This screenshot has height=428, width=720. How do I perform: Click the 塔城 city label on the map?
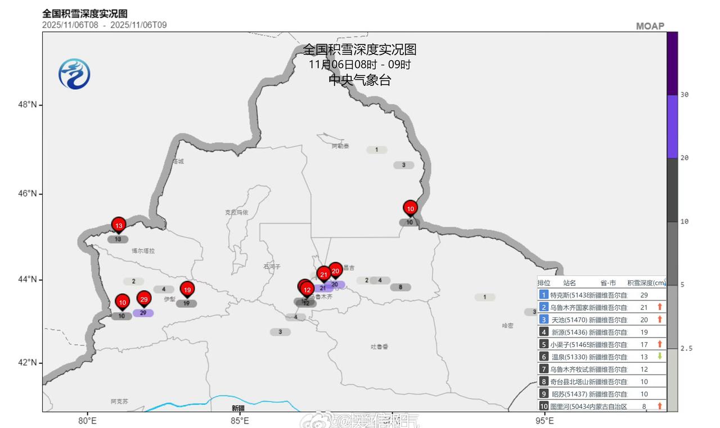click(178, 161)
